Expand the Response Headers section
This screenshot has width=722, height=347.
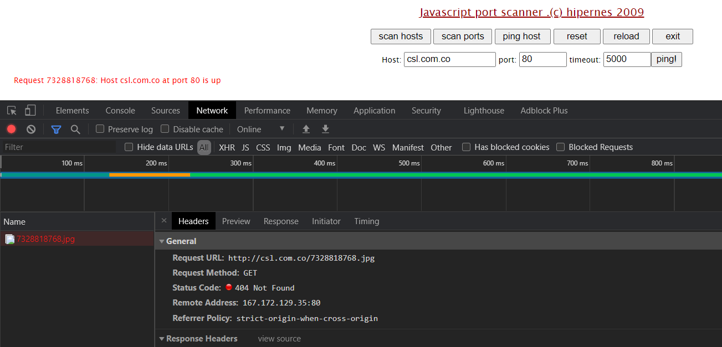click(161, 338)
